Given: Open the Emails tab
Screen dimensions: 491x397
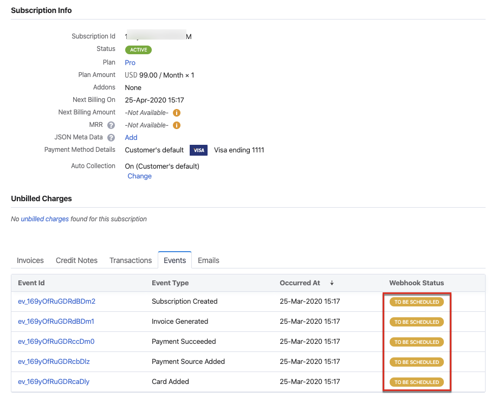Looking at the screenshot, I should point(208,260).
